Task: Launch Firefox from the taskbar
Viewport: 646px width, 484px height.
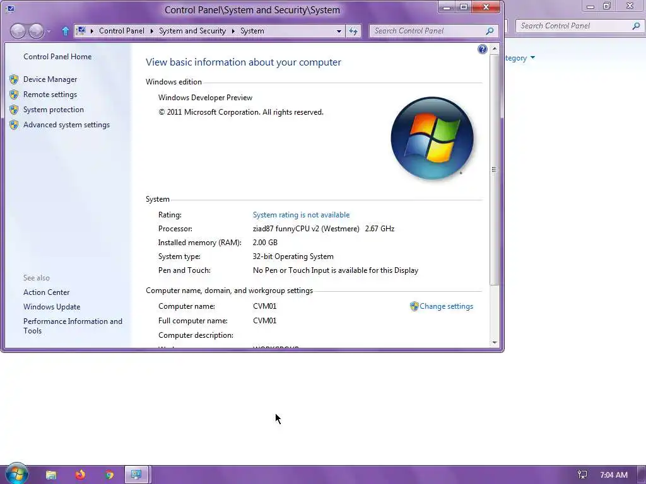Action: coord(80,475)
